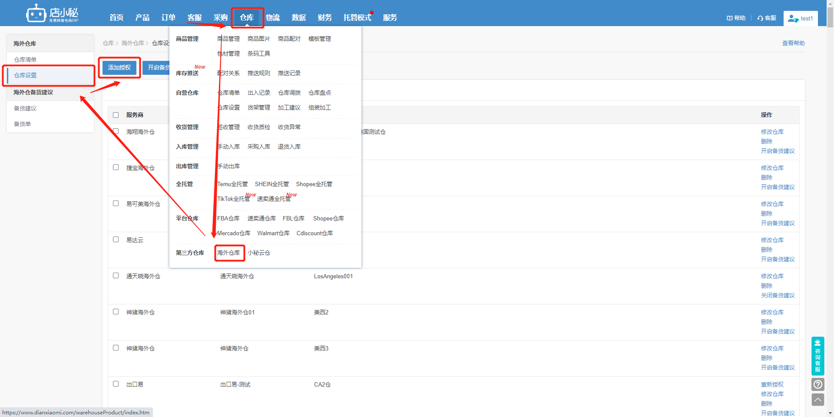Image resolution: width=834 pixels, height=417 pixels.
Task: Open the 帮助 book icon
Action: coord(729,18)
